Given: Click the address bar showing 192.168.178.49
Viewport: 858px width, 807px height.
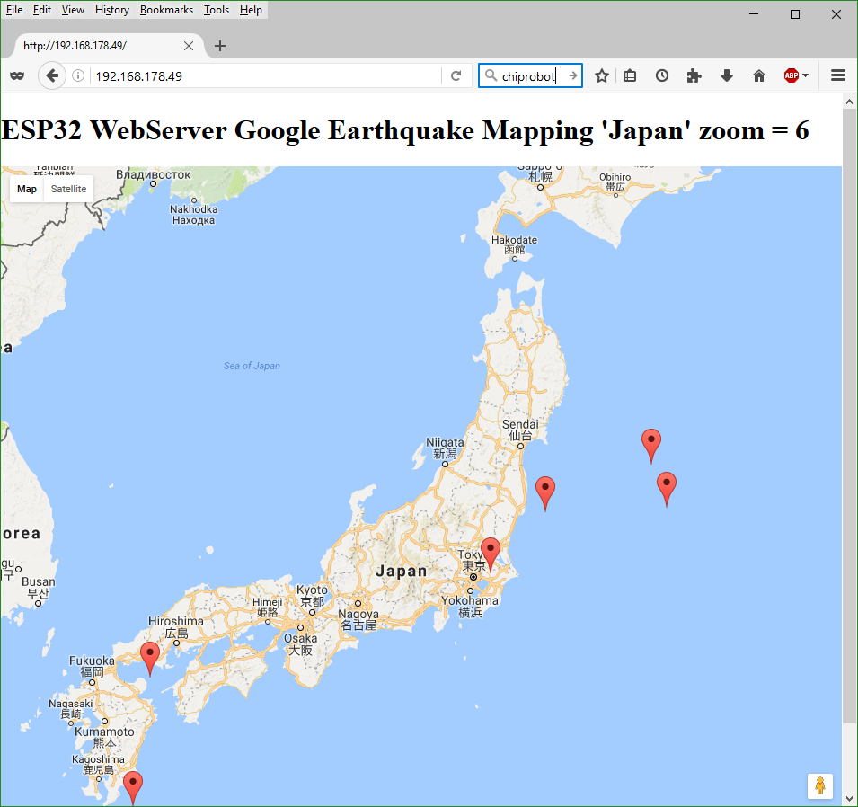Looking at the screenshot, I should pyautogui.click(x=265, y=75).
